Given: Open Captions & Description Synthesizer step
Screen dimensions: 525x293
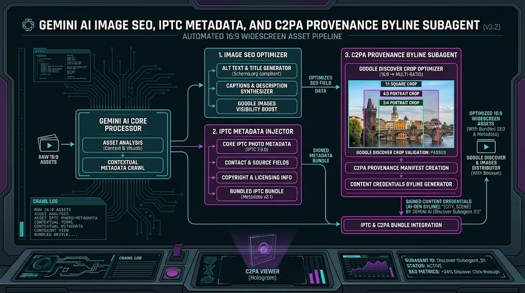Looking at the screenshot, I should point(257,89).
